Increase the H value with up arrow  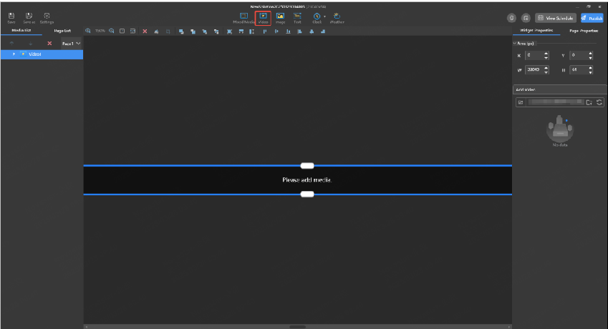coord(591,68)
